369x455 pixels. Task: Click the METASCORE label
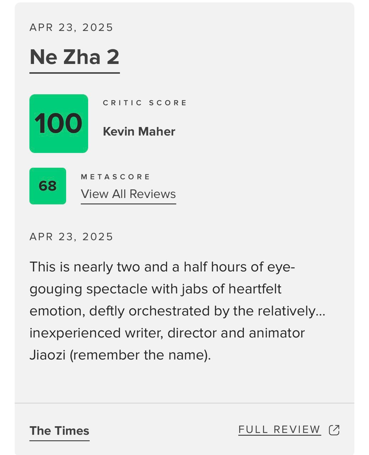pos(116,177)
